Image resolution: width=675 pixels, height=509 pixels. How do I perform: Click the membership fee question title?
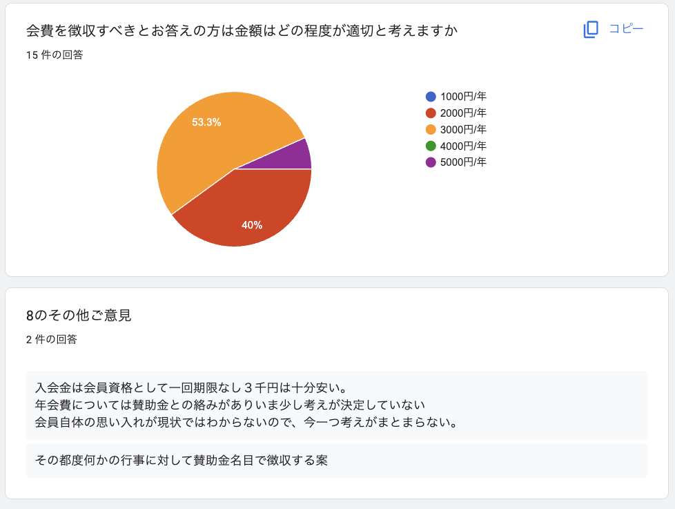242,31
